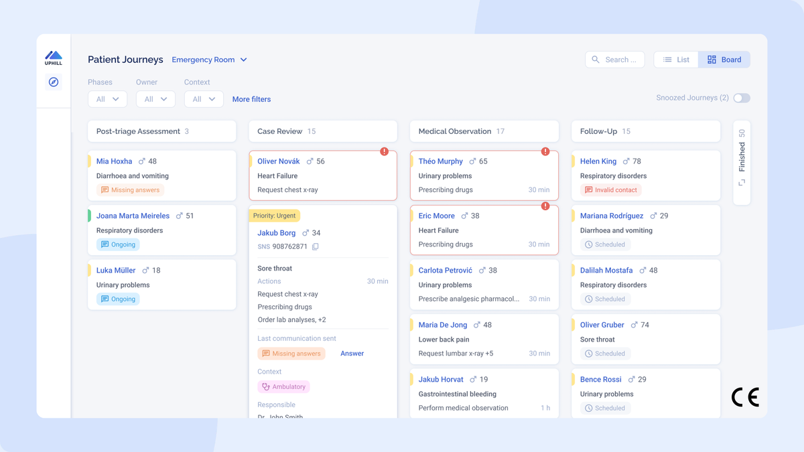Open Carlota Petrović's patient name link
Image resolution: width=804 pixels, height=452 pixels.
pyautogui.click(x=446, y=271)
